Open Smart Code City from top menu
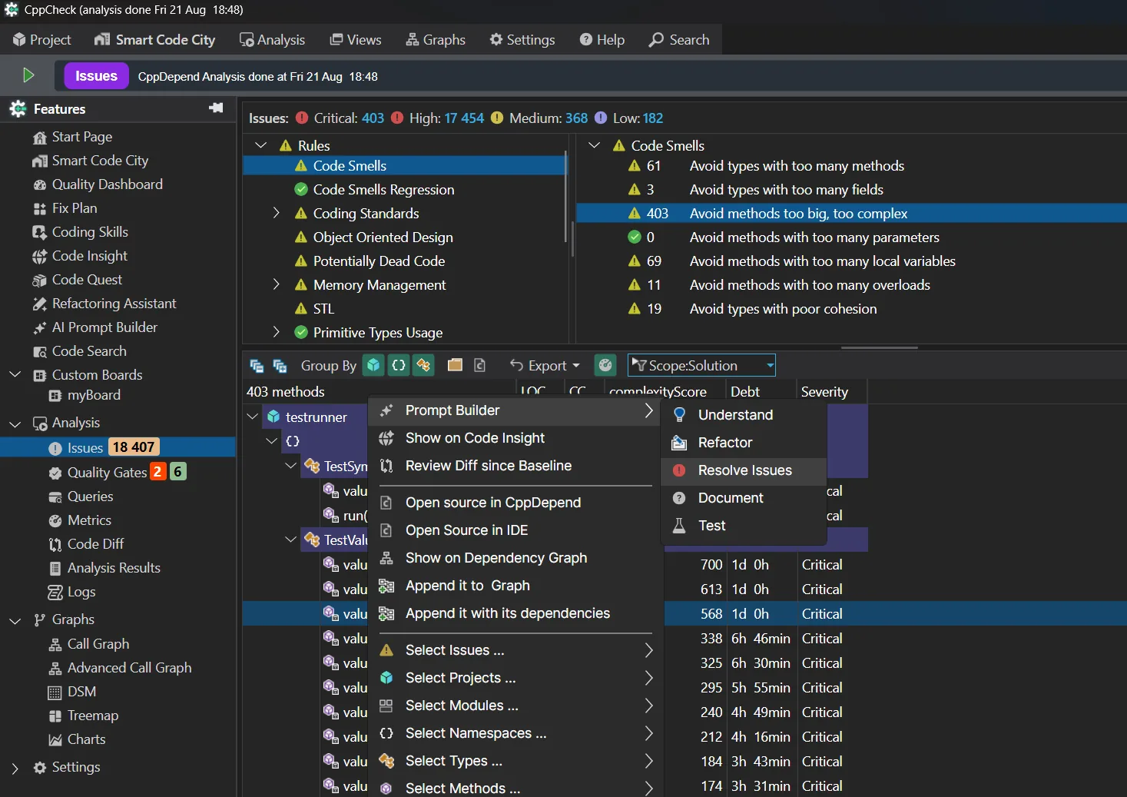The width and height of the screenshot is (1127, 797). 155,39
